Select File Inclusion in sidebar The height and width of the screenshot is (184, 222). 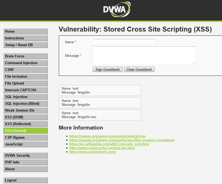click(26, 76)
